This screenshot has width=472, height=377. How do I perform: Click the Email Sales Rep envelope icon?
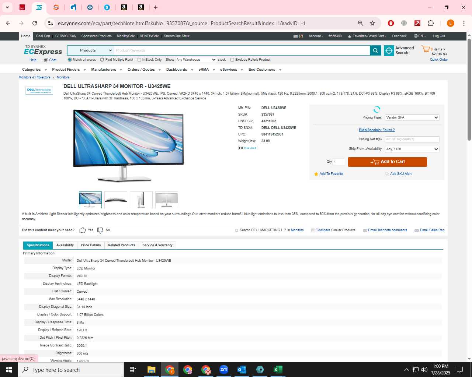(x=417, y=230)
